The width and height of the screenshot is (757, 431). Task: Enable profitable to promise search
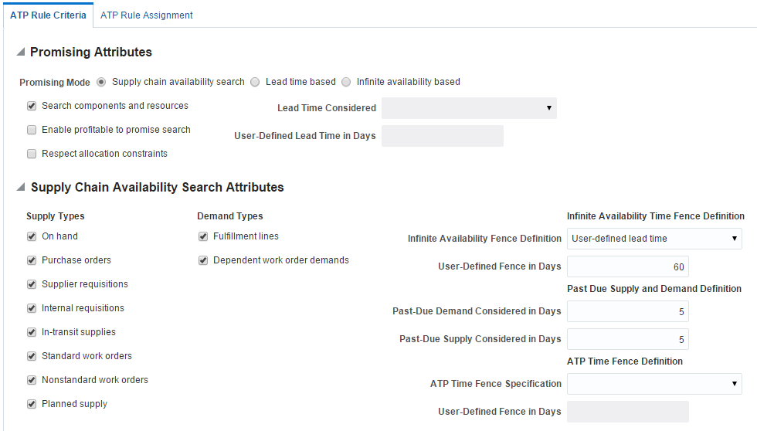coord(32,130)
